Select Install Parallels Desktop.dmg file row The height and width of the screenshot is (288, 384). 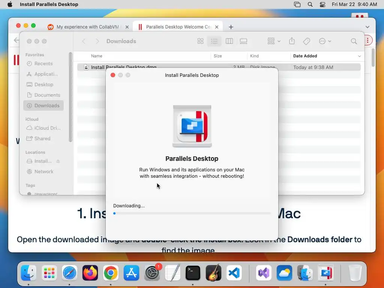click(x=219, y=67)
